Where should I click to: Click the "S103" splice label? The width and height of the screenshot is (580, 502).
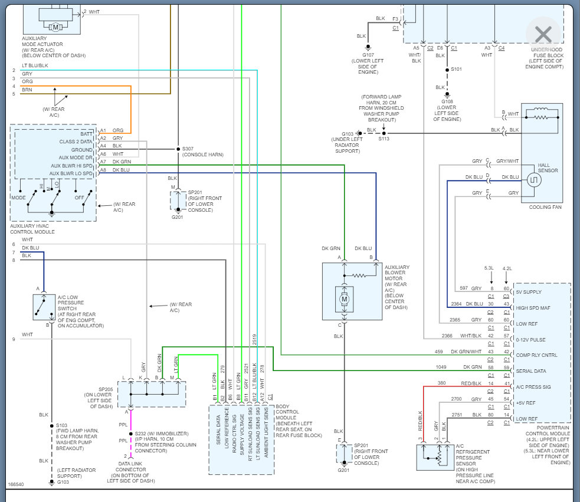(61, 425)
